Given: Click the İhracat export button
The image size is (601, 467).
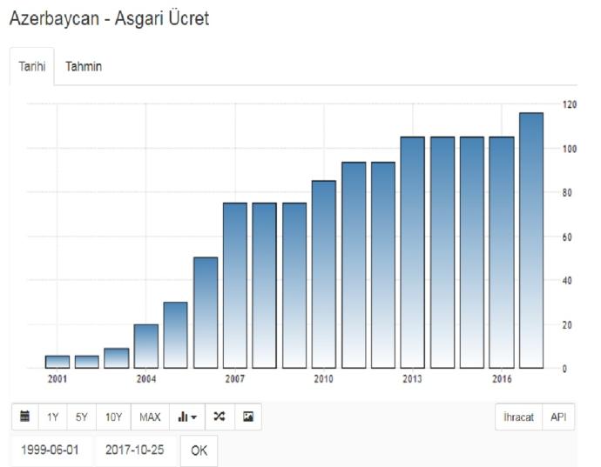Looking at the screenshot, I should [518, 417].
